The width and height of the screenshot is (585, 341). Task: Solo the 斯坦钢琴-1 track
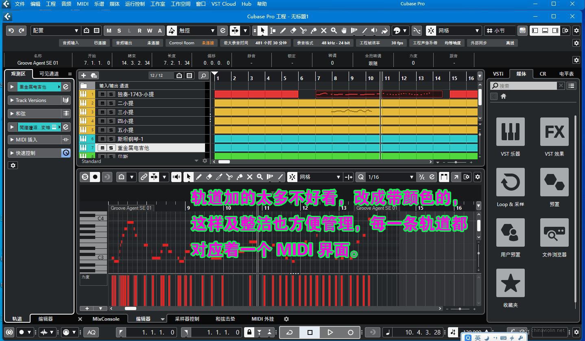coord(111,139)
